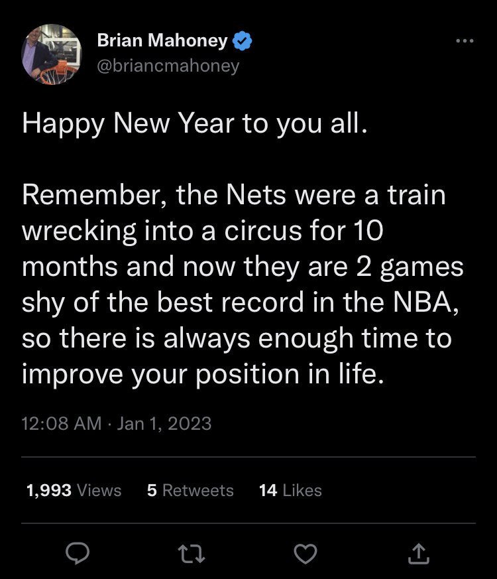Viewport: 497px width, 579px height.
Task: Click the 12:08 AM timestamp
Action: [x=62, y=423]
